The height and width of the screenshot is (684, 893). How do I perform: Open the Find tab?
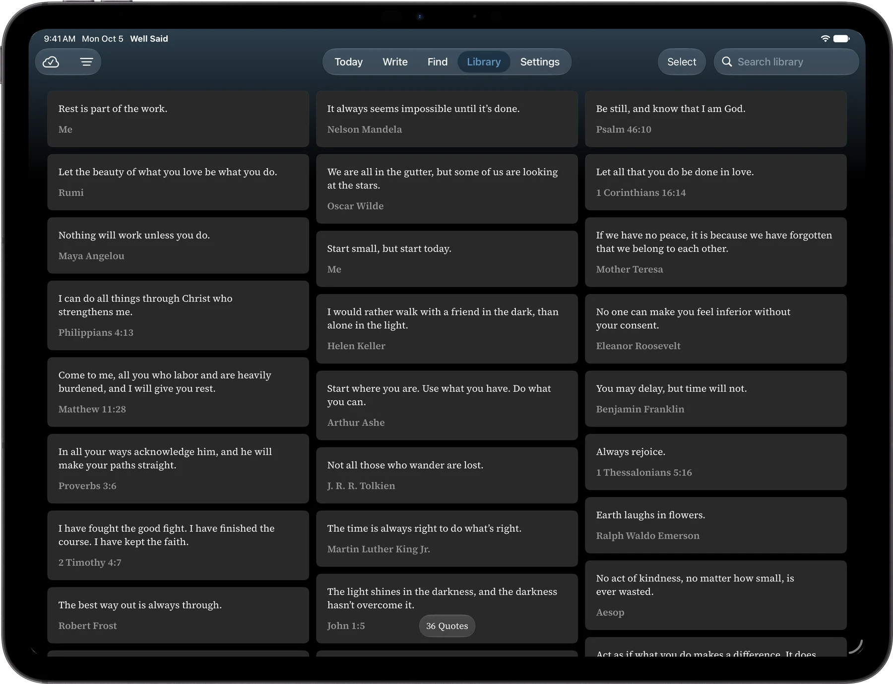[438, 62]
